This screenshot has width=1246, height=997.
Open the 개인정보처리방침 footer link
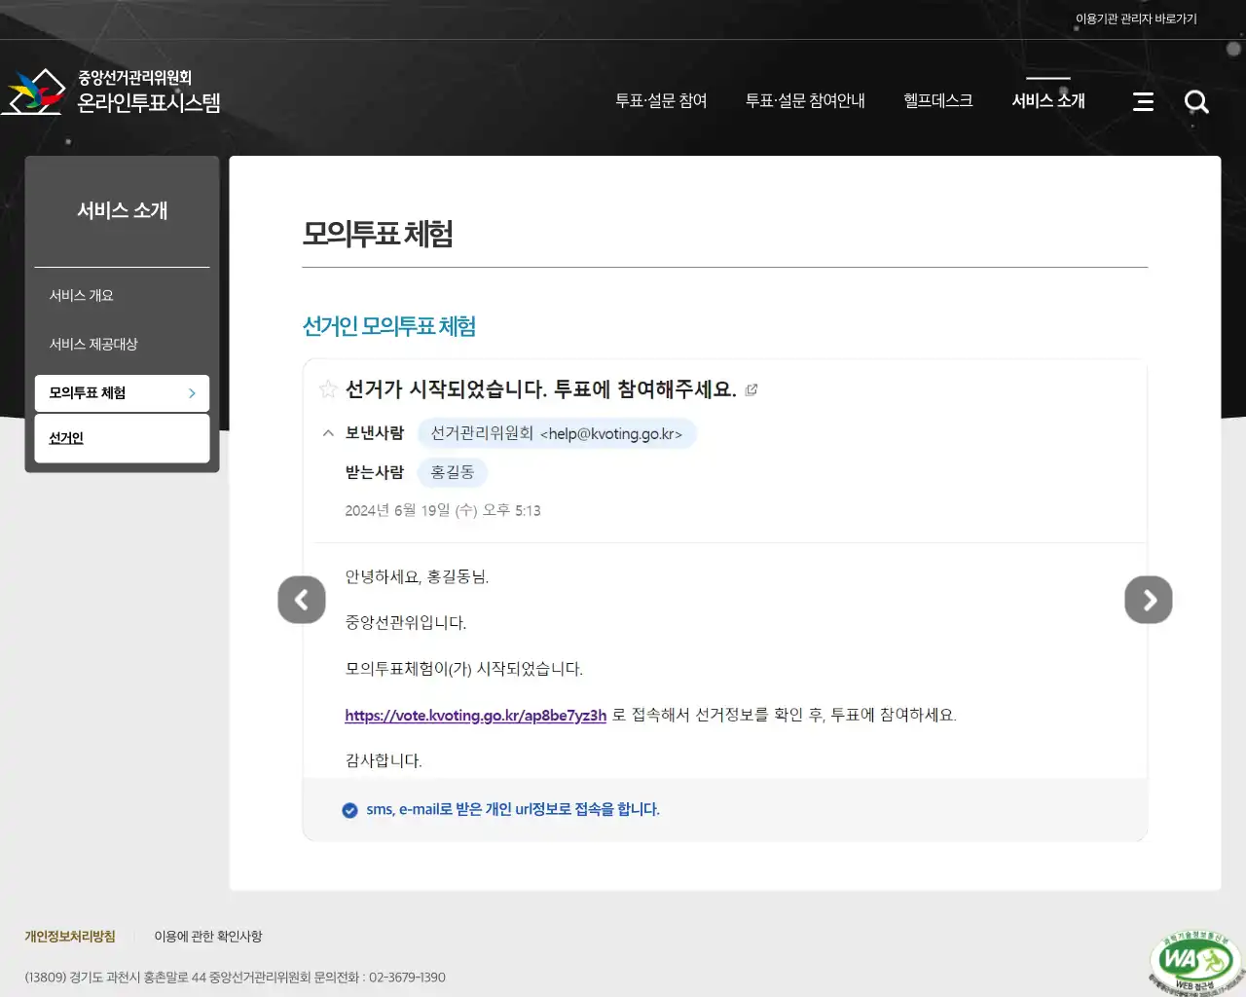click(69, 936)
